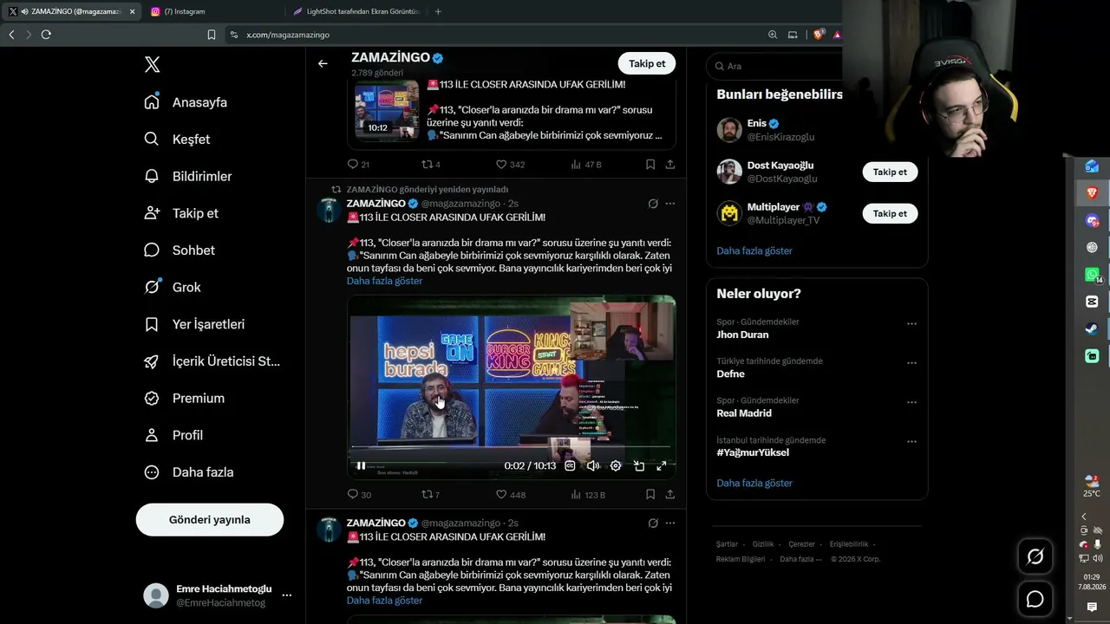Screen dimensions: 1110x624
Task: Open account menu for Emre Haciahmetoglu
Action: pyautogui.click(x=218, y=595)
